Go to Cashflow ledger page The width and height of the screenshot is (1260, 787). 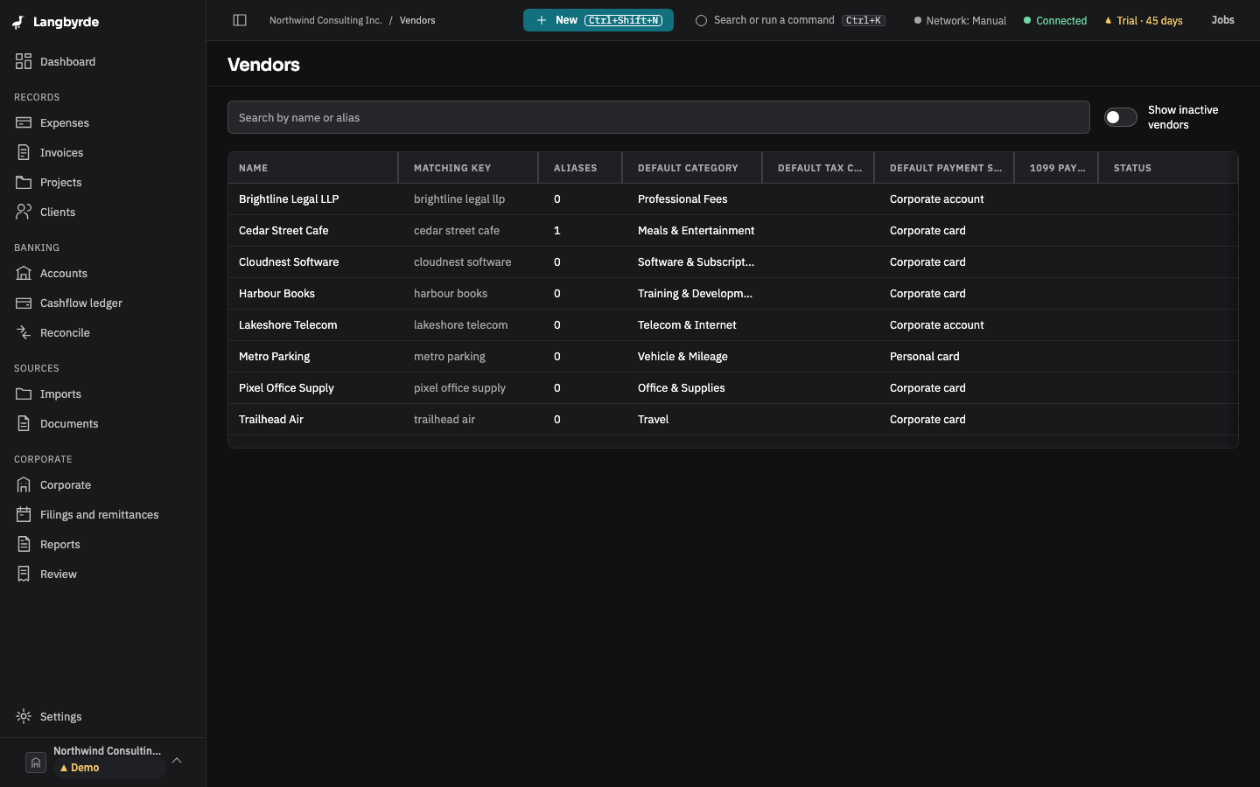pos(102,303)
